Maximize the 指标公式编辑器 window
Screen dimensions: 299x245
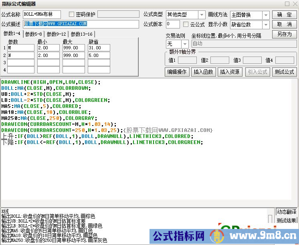coord(287,4)
